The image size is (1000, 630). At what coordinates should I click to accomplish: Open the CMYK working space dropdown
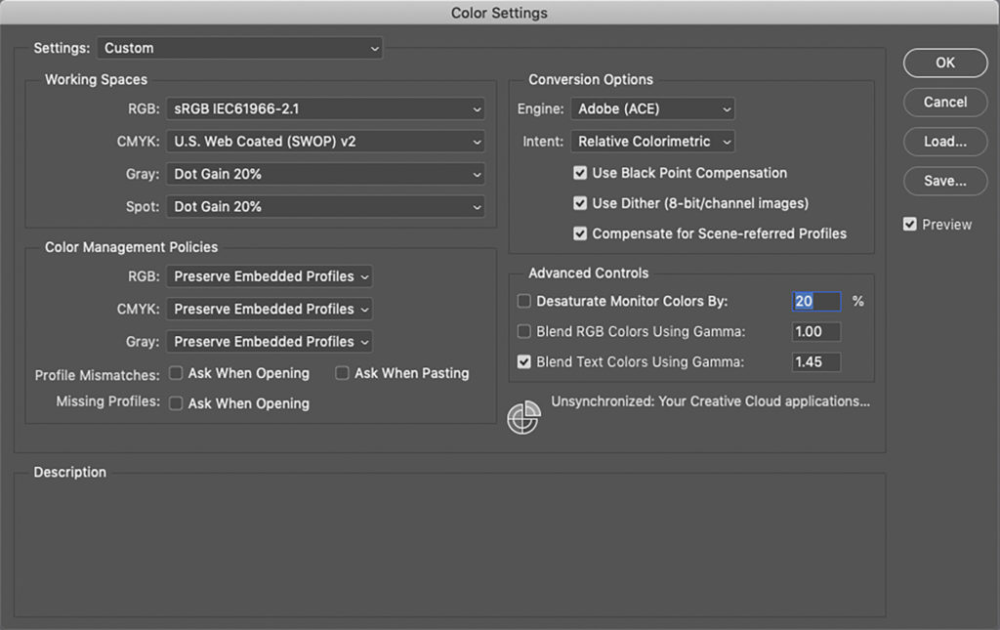pyautogui.click(x=325, y=142)
